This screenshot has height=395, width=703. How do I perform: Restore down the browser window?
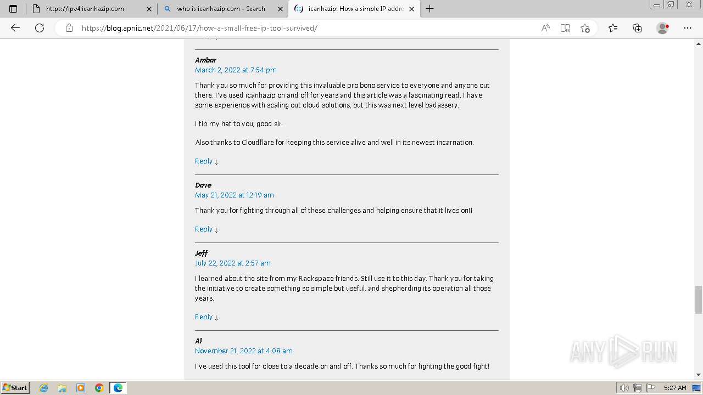[x=670, y=5]
